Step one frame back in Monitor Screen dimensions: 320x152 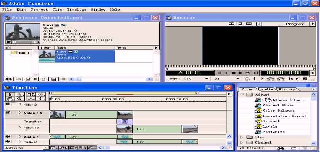219,73
